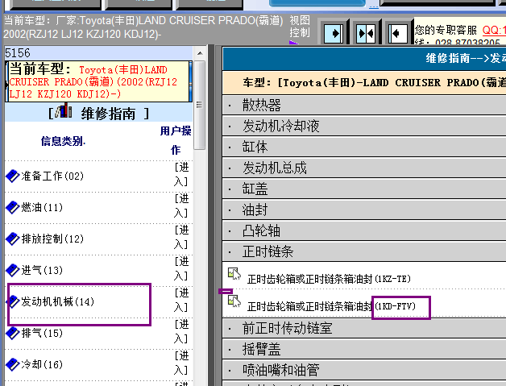Select 进气(13) category
This screenshot has width=506, height=386.
click(42, 270)
